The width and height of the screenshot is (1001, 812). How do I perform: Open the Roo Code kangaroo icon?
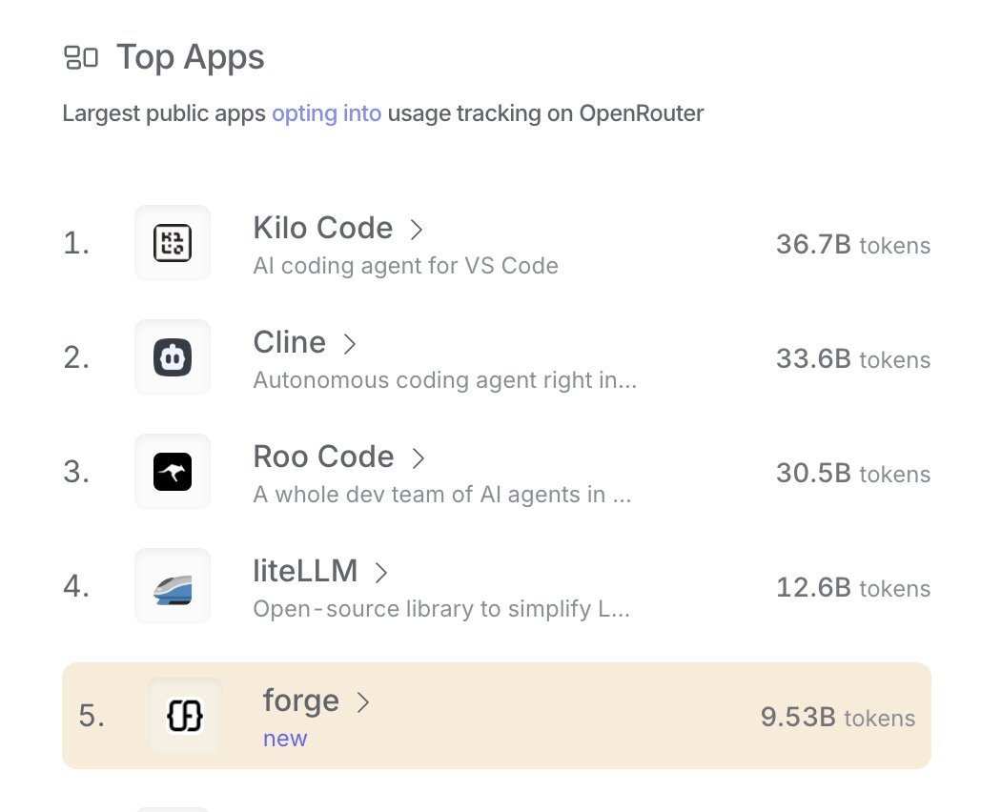[x=173, y=471]
